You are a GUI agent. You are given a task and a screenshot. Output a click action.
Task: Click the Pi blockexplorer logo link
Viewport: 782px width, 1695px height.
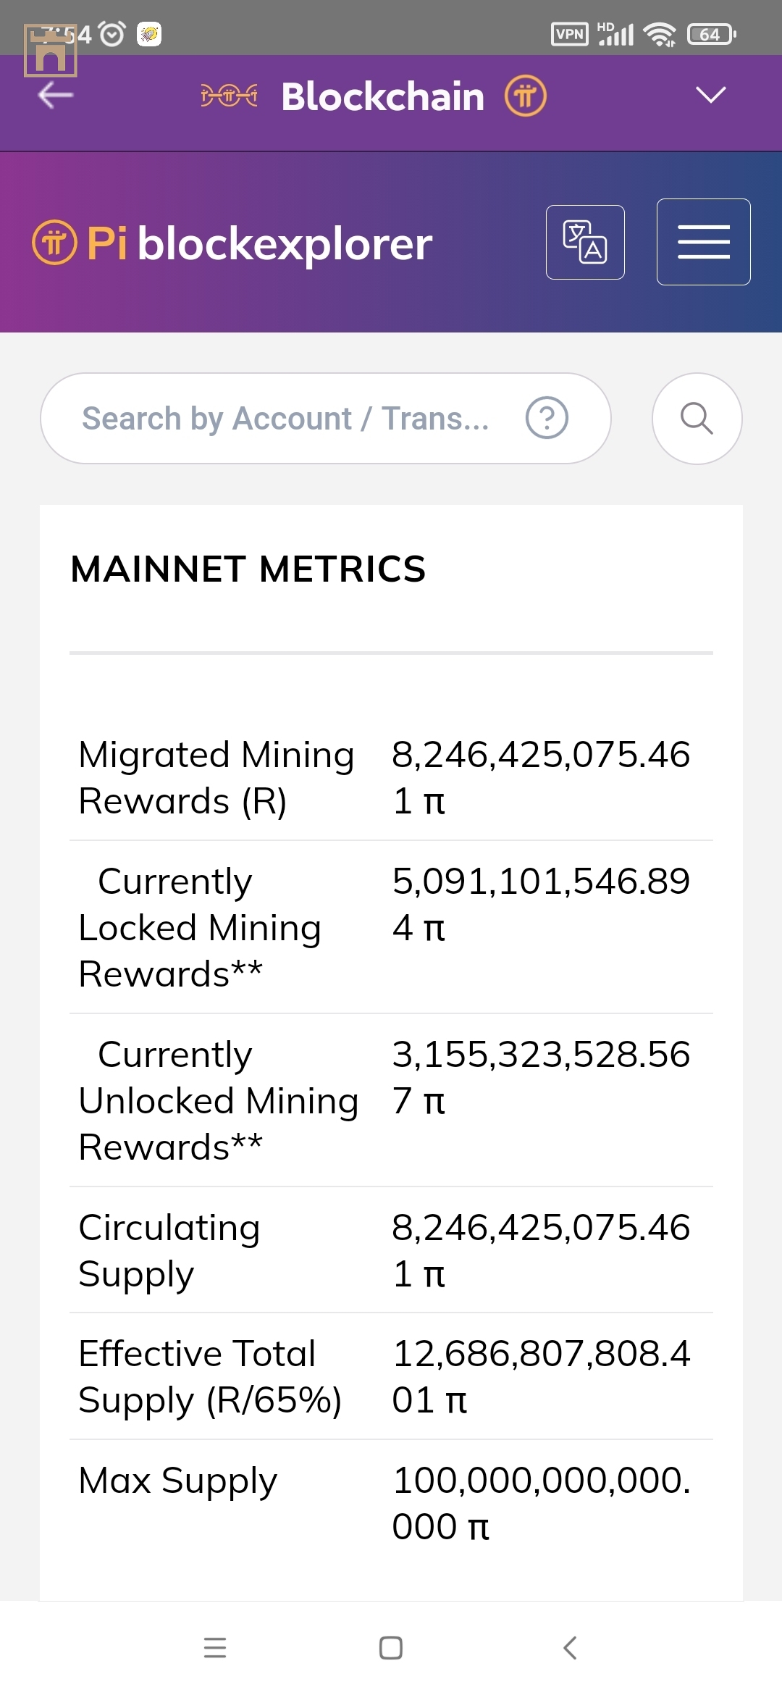pos(233,243)
